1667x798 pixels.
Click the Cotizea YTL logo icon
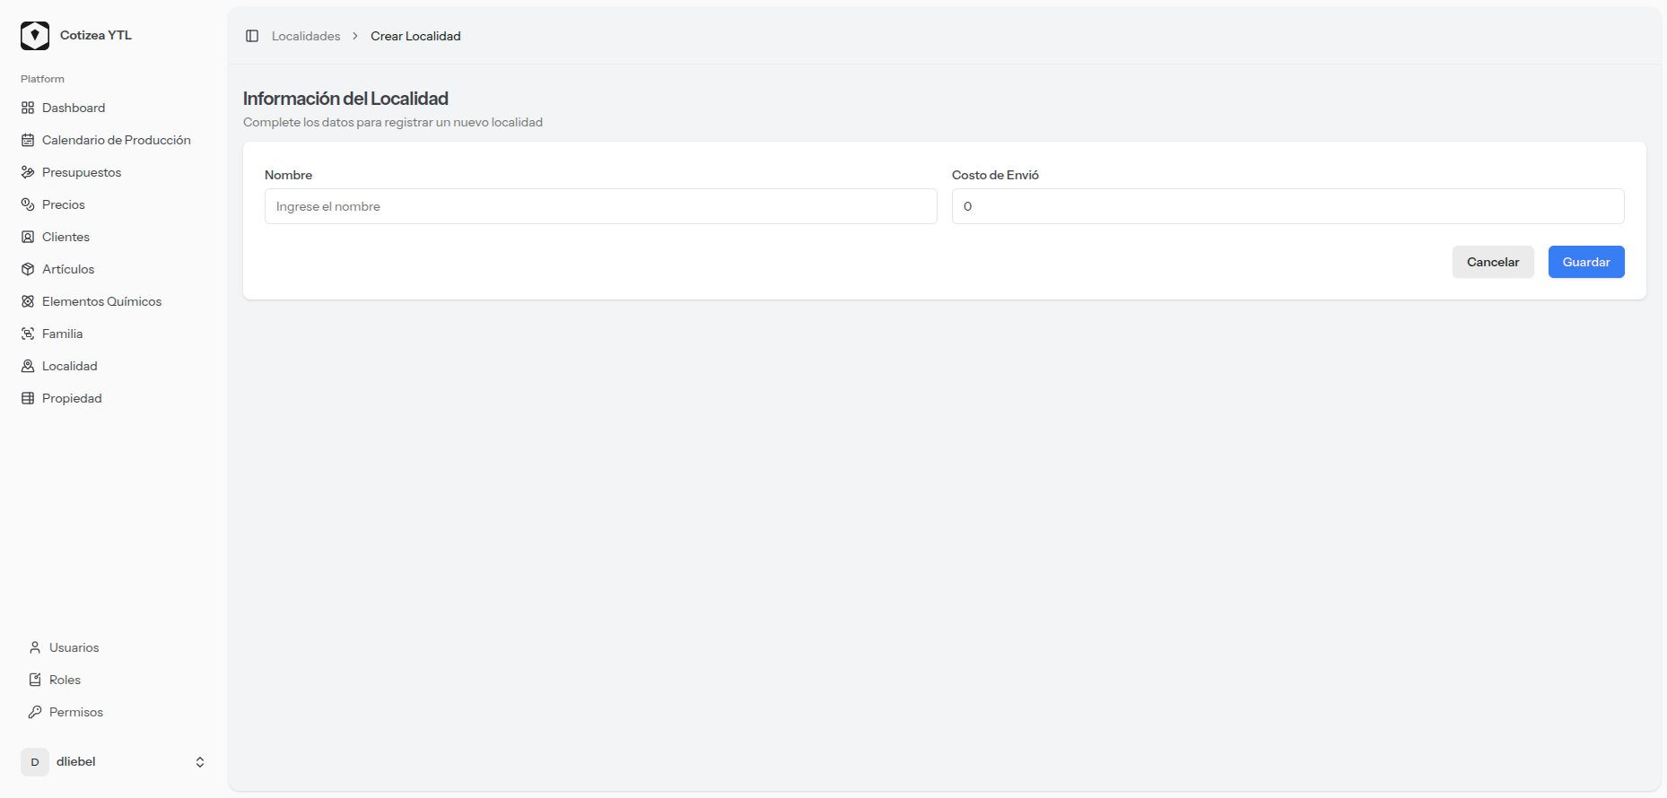pyautogui.click(x=35, y=36)
